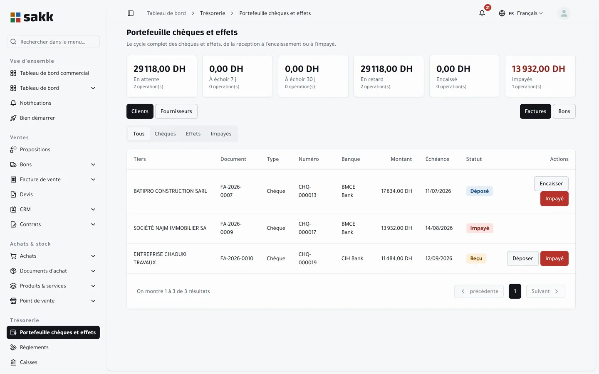Image resolution: width=599 pixels, height=374 pixels.
Task: Open the notifications bell
Action: pos(482,13)
